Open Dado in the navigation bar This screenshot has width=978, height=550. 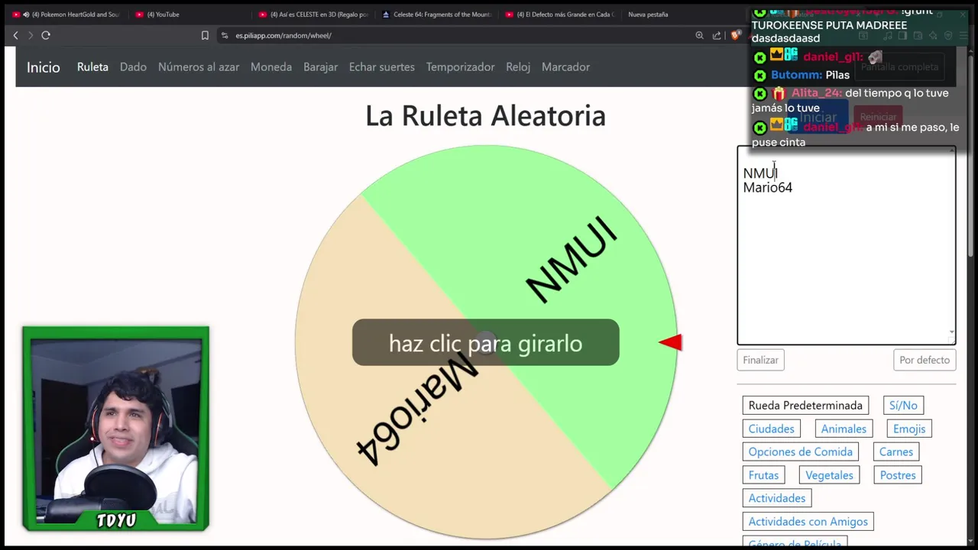pyautogui.click(x=133, y=67)
